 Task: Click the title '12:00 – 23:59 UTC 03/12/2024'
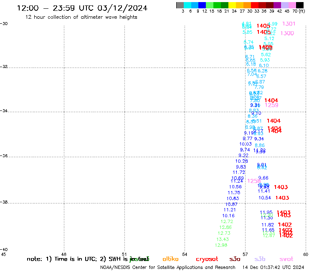(x=82, y=8)
